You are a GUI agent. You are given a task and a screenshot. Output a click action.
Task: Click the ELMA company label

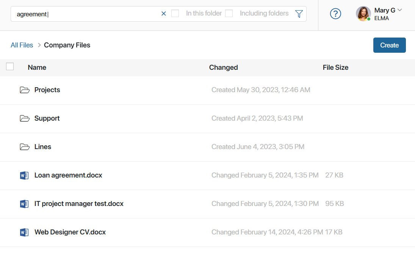click(381, 18)
